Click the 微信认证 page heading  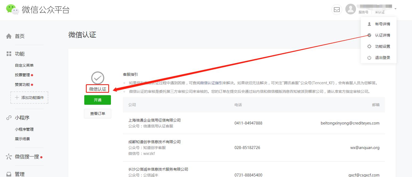point(82,35)
